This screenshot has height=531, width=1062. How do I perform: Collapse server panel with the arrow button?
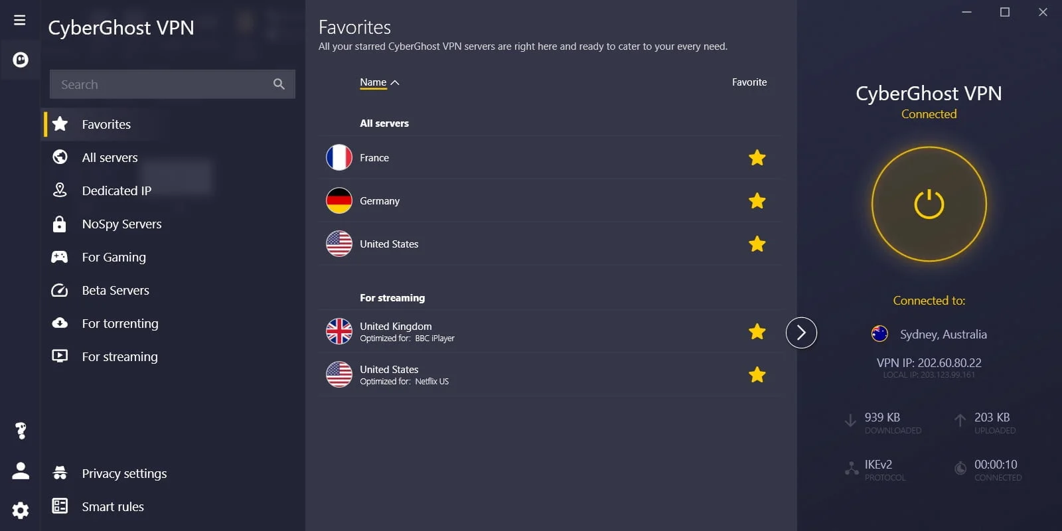point(801,333)
